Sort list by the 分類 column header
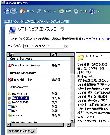Viewport: 110px width, 135px height. 62,55
